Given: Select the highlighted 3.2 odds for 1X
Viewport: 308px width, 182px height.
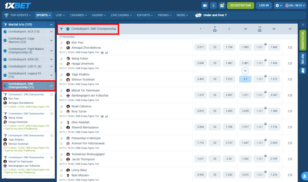Looking at the screenshot, I should point(245,79).
